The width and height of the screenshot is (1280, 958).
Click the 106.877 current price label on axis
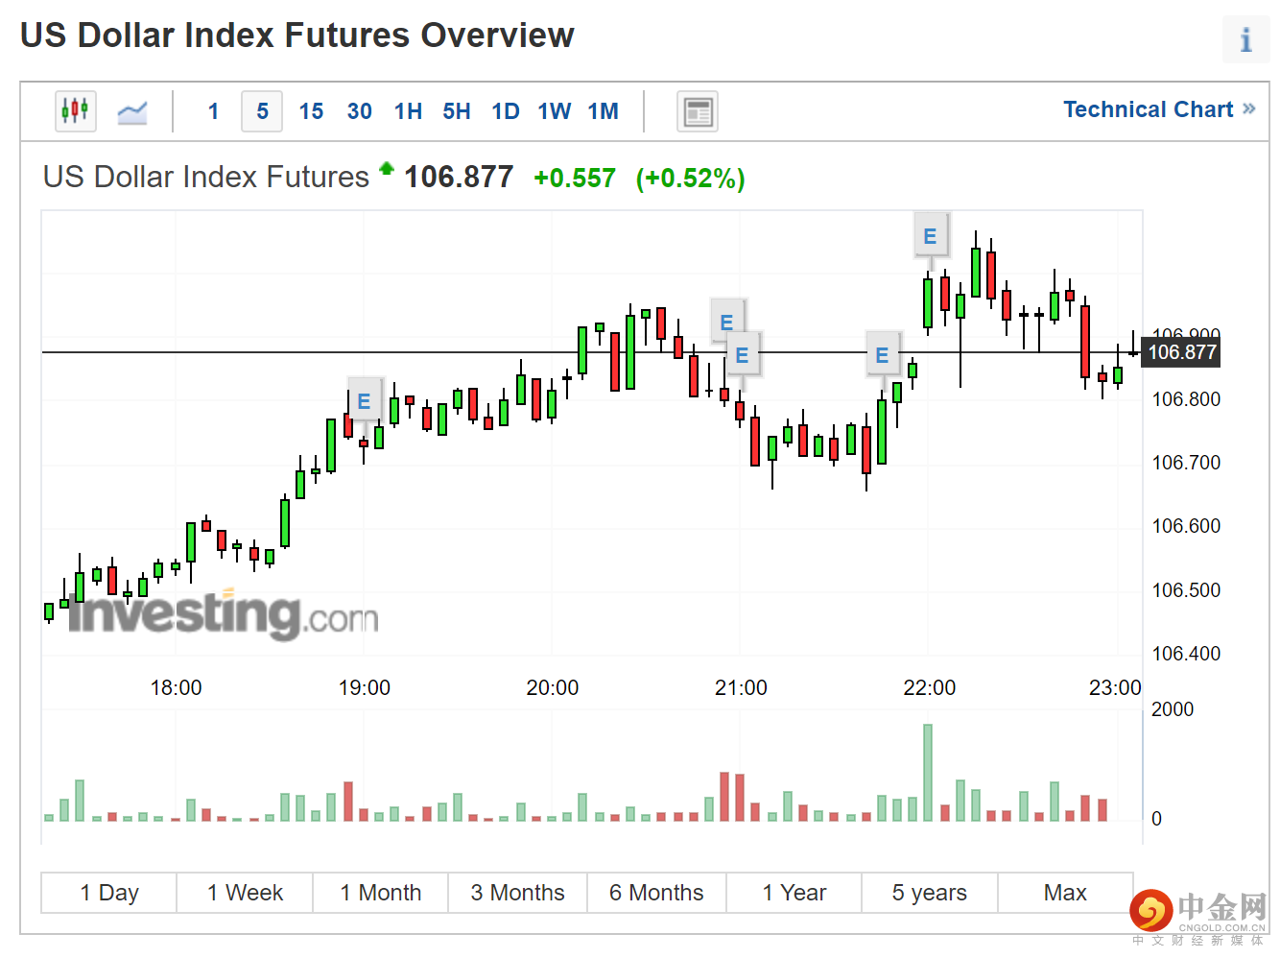[1181, 352]
